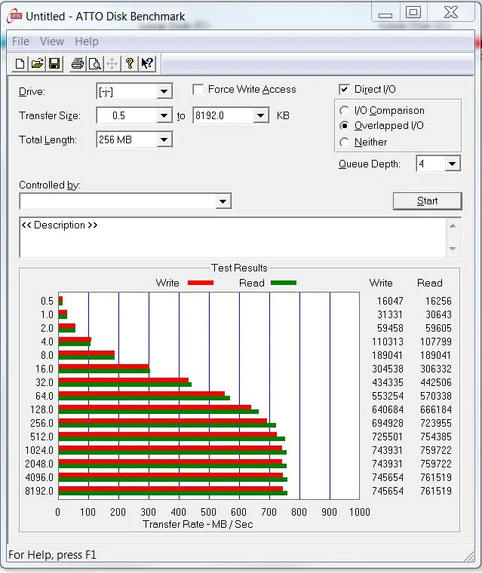Click the write value 640684

[x=388, y=409]
